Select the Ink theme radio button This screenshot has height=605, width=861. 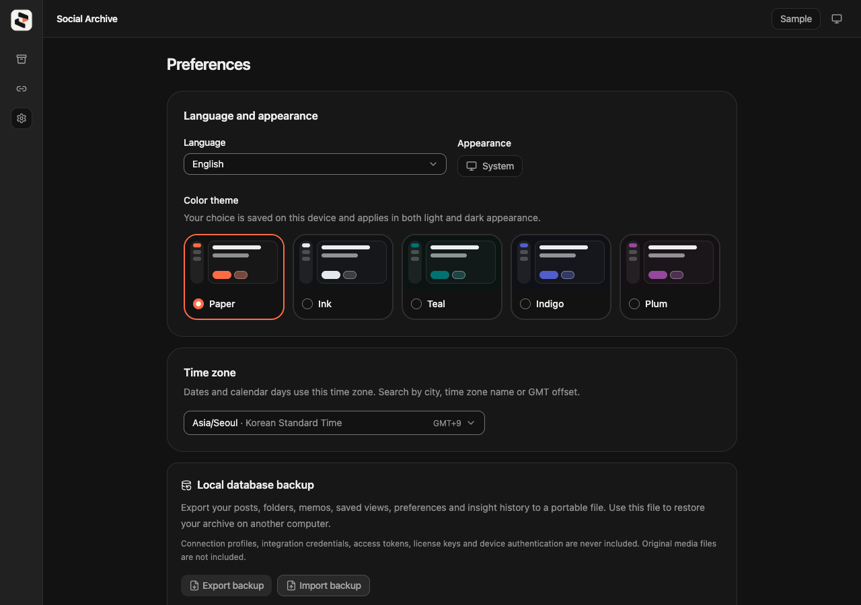(307, 304)
